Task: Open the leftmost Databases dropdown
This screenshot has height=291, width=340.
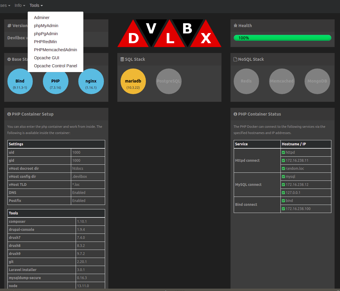Action: [4, 5]
